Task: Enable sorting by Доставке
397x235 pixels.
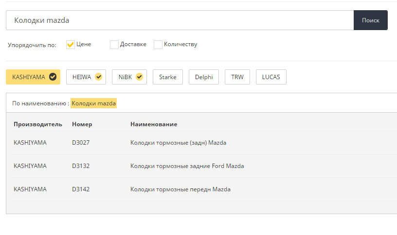Action: [x=114, y=45]
